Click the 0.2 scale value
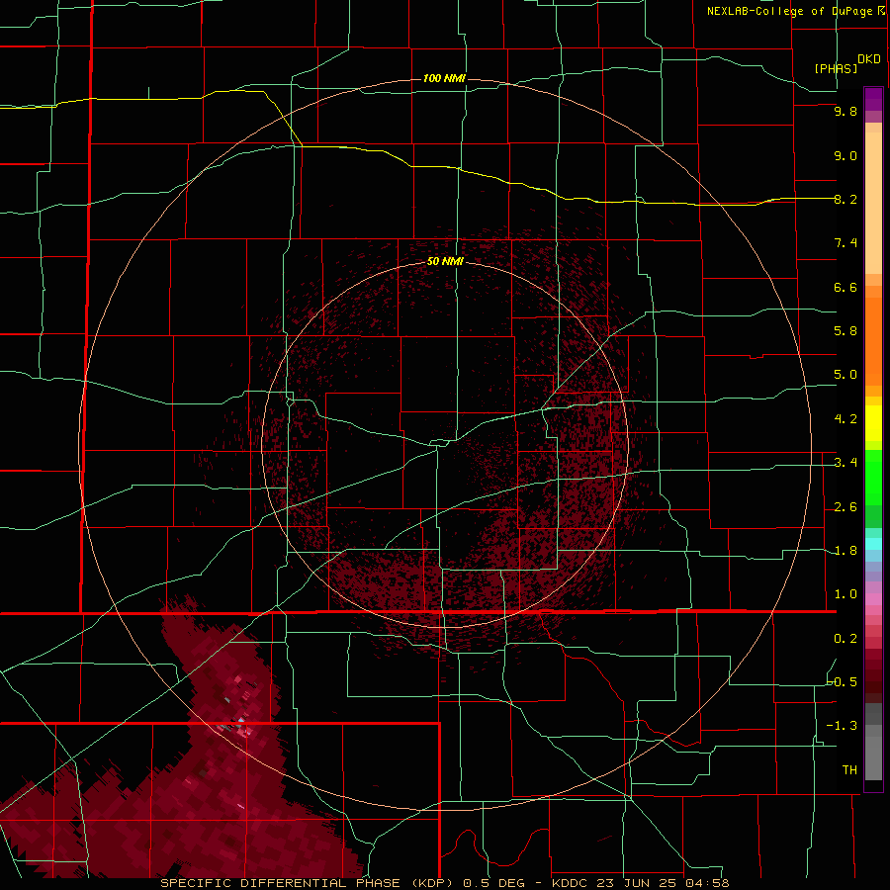The width and height of the screenshot is (890, 890). pyautogui.click(x=845, y=639)
